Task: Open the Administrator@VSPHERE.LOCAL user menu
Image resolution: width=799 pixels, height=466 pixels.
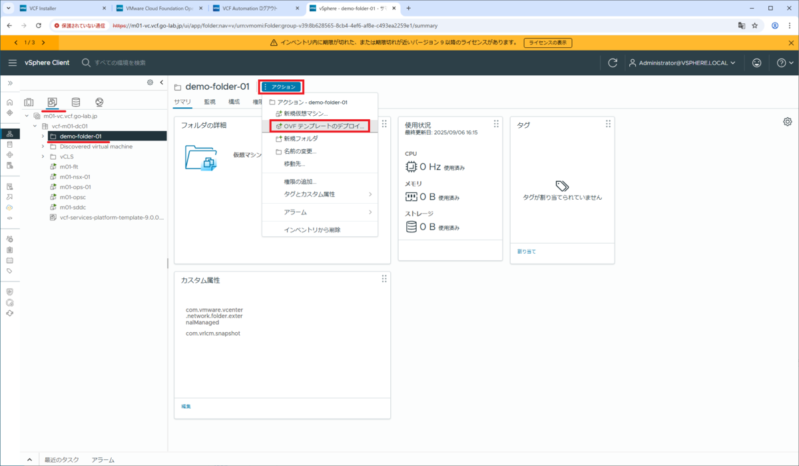Action: (682, 63)
